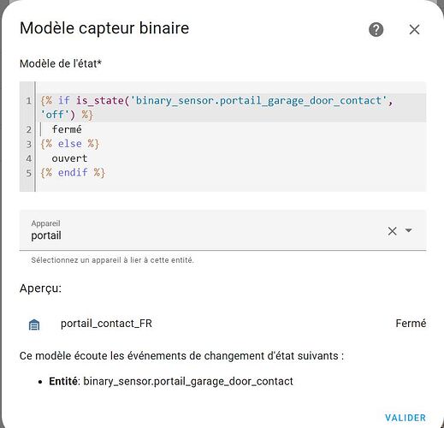Click the empty area below the template code

coord(231,186)
